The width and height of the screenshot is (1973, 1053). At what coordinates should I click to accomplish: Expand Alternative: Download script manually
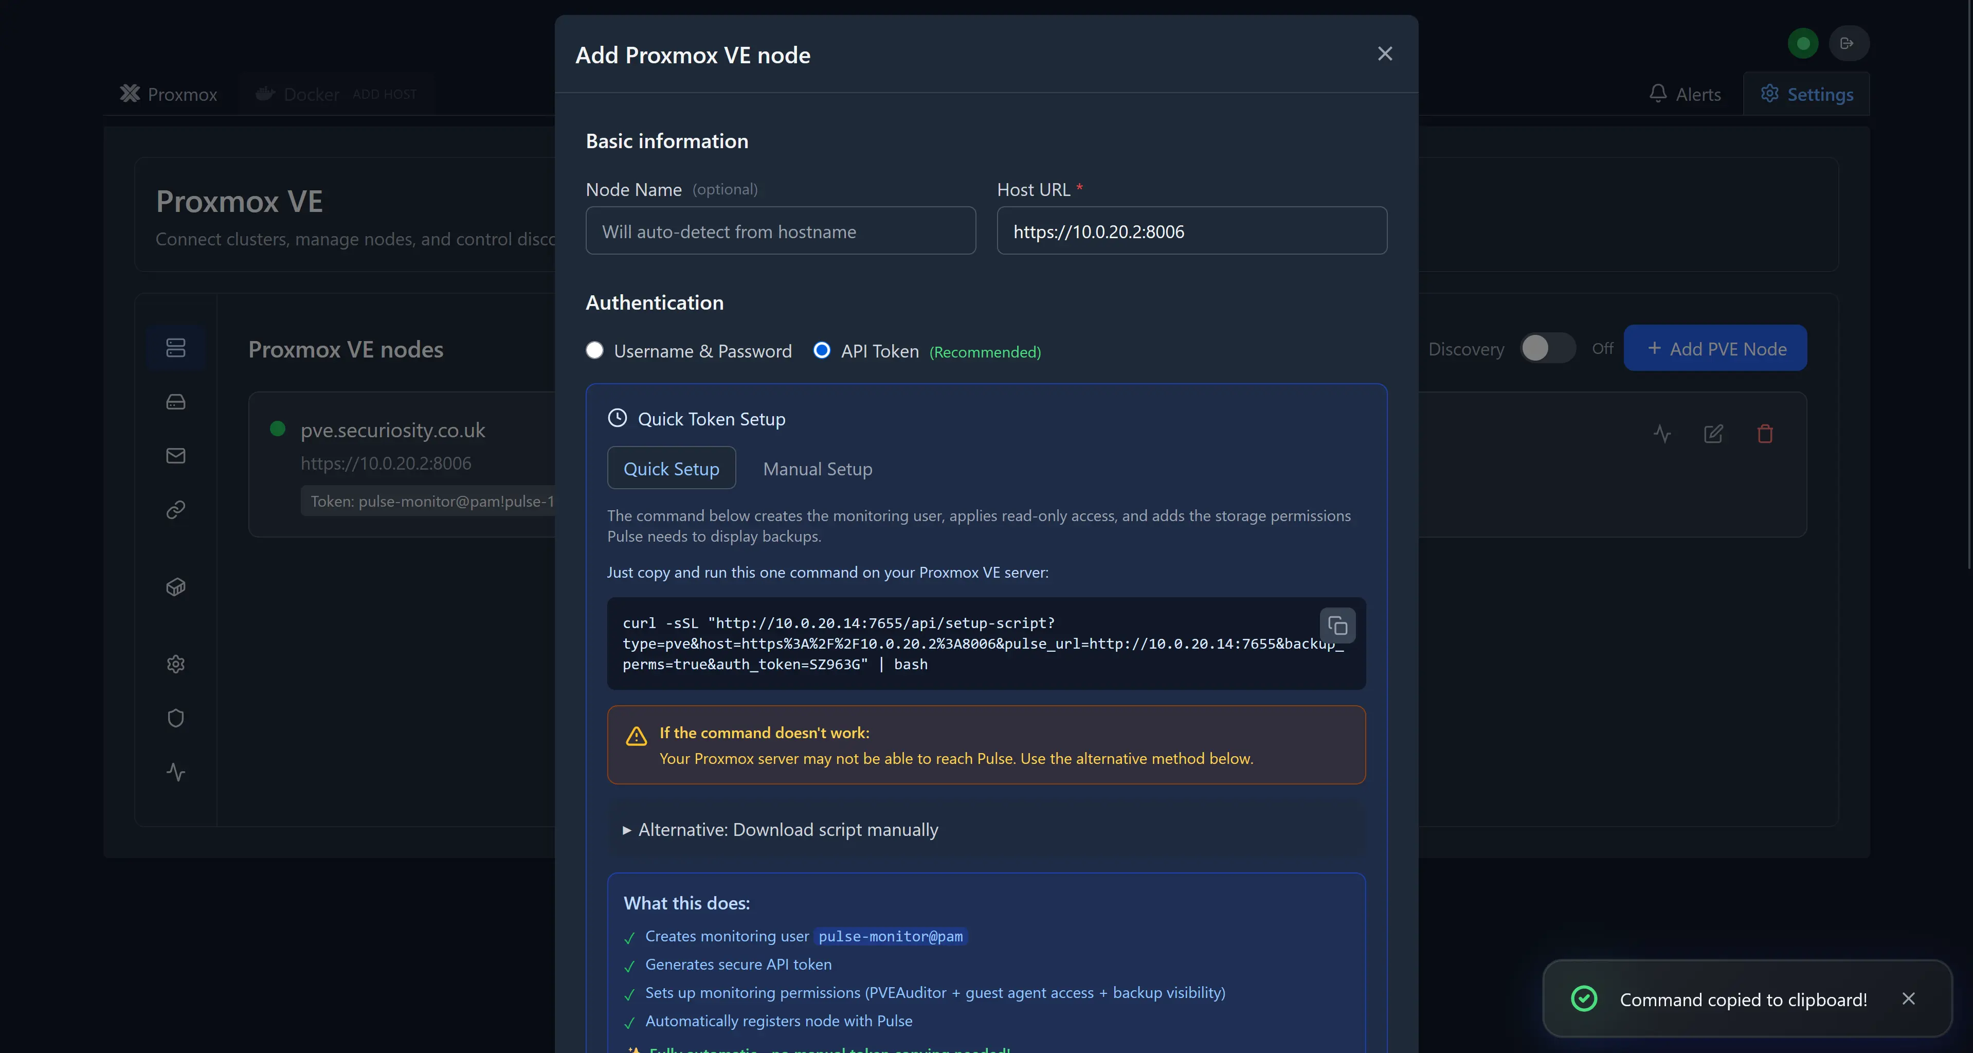787,829
